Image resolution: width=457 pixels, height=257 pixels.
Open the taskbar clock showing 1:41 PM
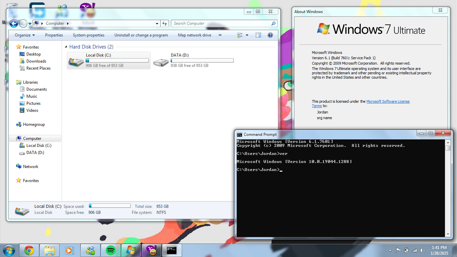click(x=439, y=250)
